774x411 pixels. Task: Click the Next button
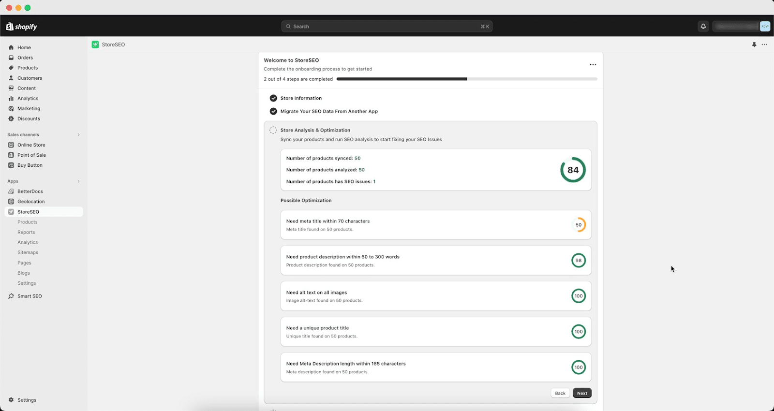pyautogui.click(x=582, y=393)
